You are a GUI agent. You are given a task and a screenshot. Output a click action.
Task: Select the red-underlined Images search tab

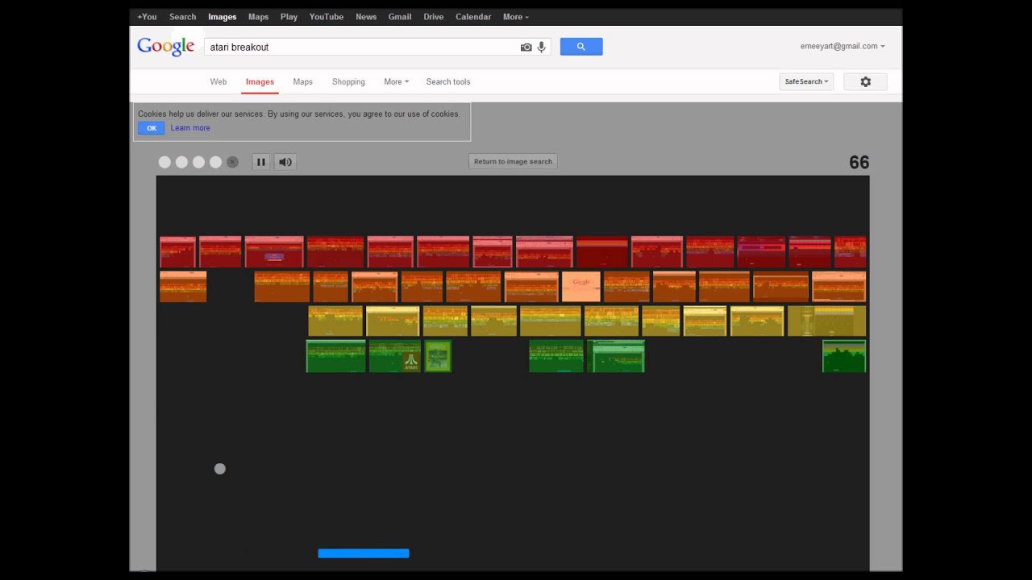pos(260,81)
